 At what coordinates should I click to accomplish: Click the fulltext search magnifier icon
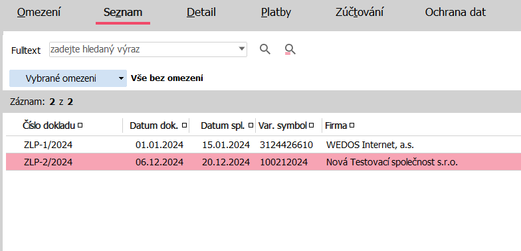[x=264, y=49]
